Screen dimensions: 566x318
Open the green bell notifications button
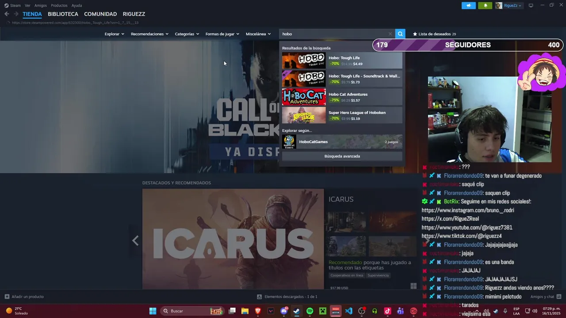485,5
